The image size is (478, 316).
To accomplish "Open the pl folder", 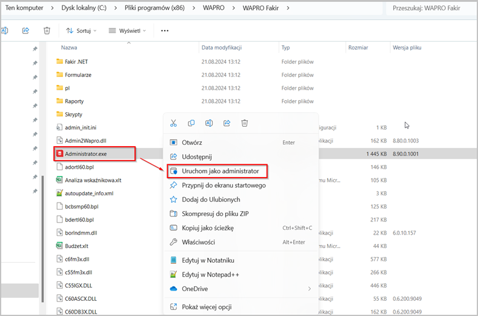I will [x=67, y=88].
